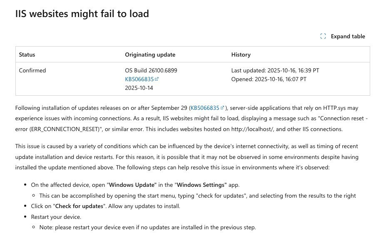The image size is (381, 238).
Task: Click the bold 'Windows Settings' text
Action: pyautogui.click(x=201, y=184)
